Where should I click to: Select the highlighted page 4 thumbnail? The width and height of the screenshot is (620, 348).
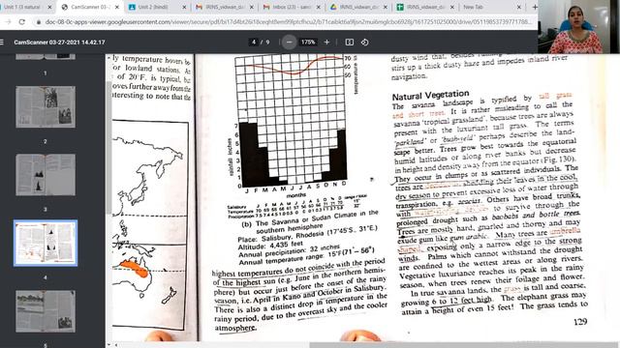(46, 243)
